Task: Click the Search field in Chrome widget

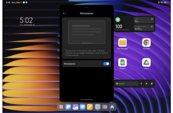Action: click(127, 84)
